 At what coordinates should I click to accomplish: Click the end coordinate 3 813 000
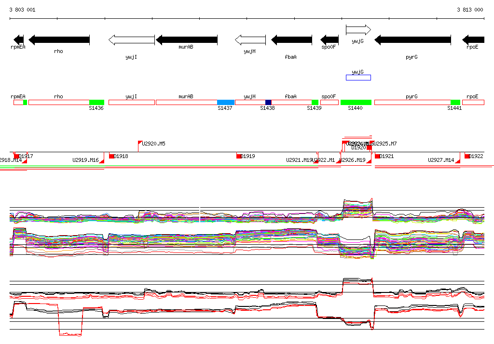(x=470, y=10)
